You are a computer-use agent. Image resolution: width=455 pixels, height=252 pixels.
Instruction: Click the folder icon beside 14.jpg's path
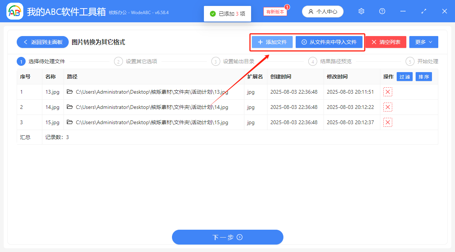point(70,107)
